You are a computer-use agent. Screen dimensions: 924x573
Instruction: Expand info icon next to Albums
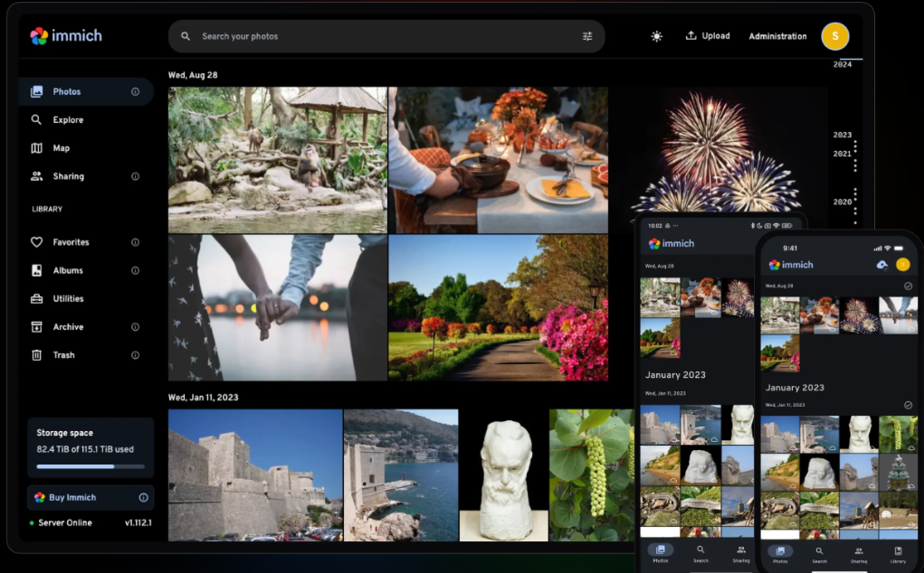[135, 270]
